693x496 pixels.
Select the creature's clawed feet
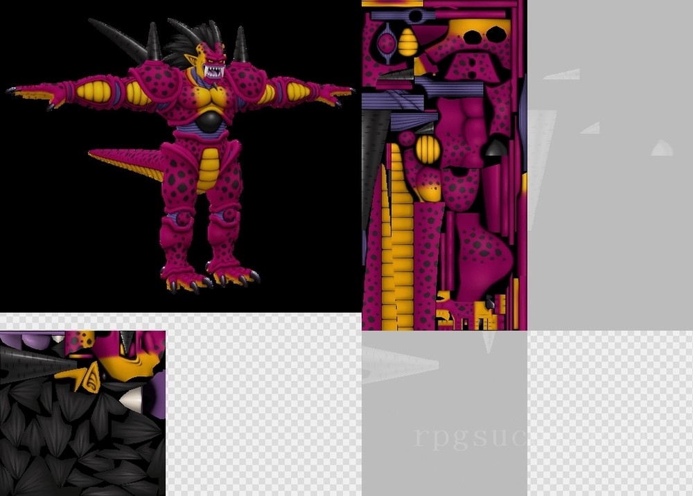(208, 278)
